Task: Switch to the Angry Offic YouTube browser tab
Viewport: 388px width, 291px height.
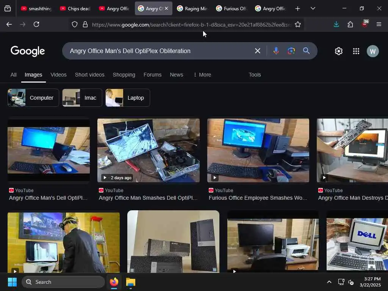Action: (114, 9)
